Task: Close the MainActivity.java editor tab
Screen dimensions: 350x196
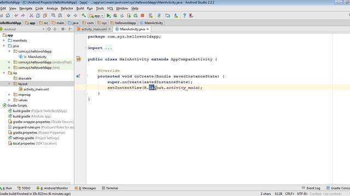Action: [x=148, y=29]
